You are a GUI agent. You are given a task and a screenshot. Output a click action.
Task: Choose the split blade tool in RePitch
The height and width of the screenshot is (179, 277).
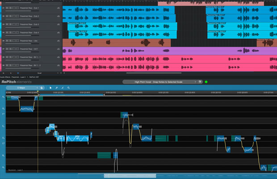pos(62,88)
